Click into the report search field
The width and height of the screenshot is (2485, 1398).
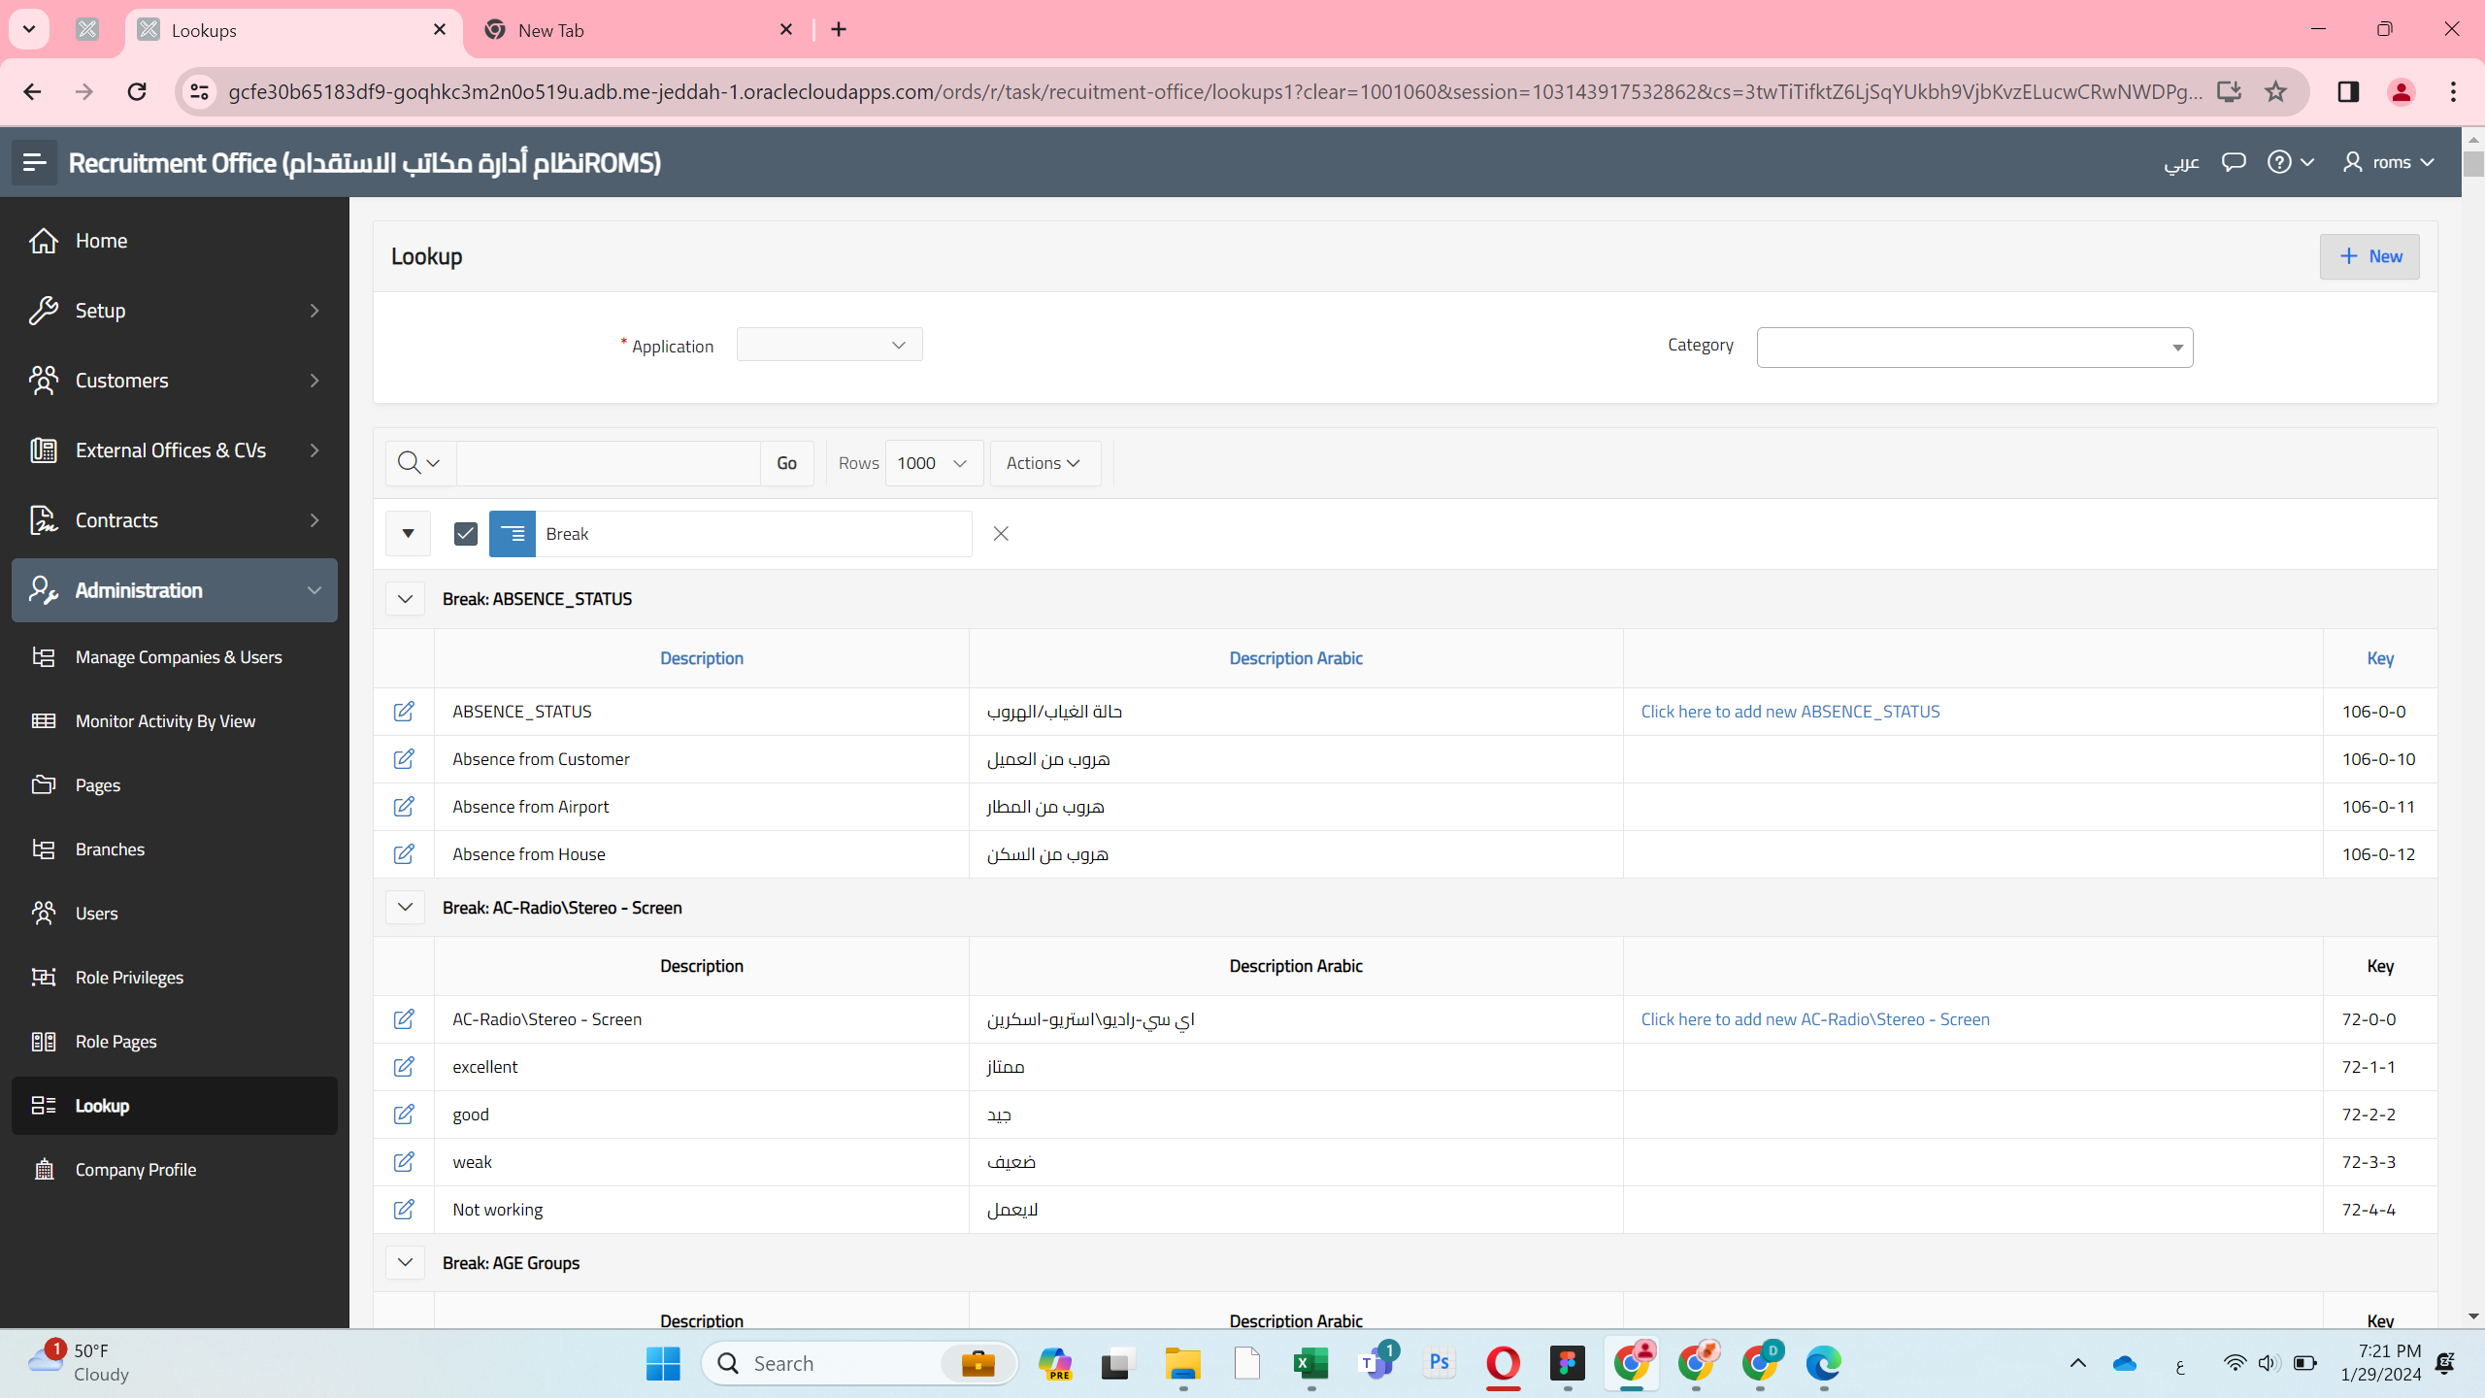coord(609,463)
